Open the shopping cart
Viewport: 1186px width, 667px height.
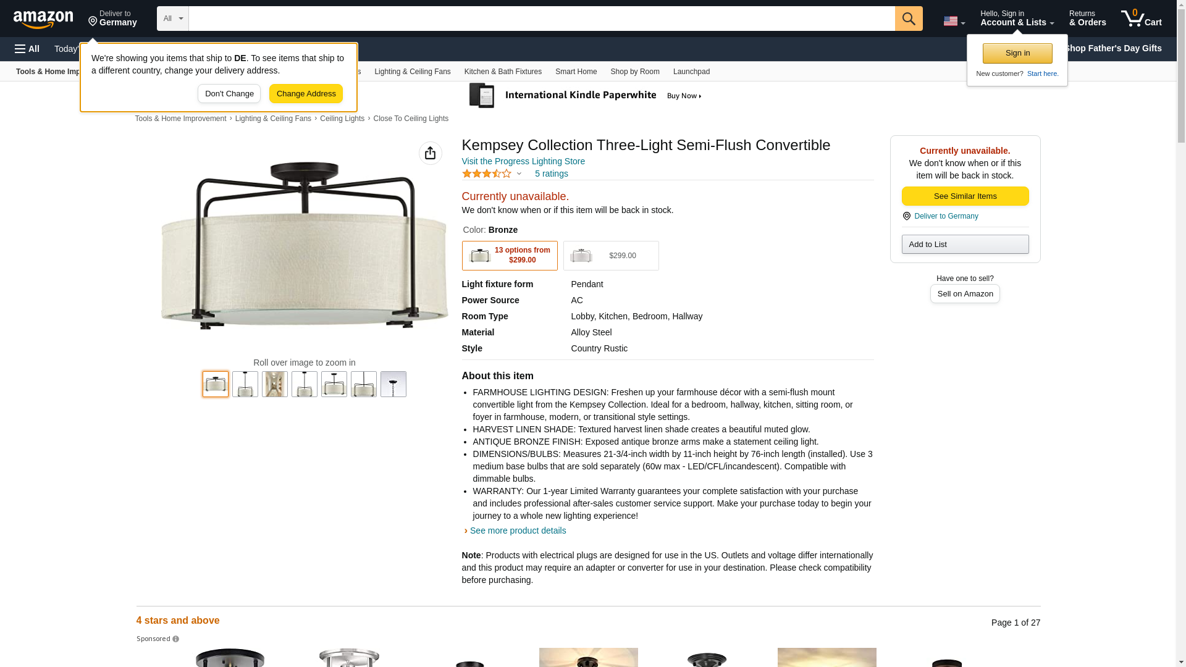point(1141,19)
